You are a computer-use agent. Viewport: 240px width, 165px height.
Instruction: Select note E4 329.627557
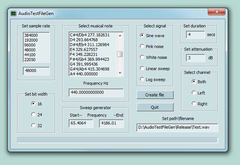tap(93, 49)
